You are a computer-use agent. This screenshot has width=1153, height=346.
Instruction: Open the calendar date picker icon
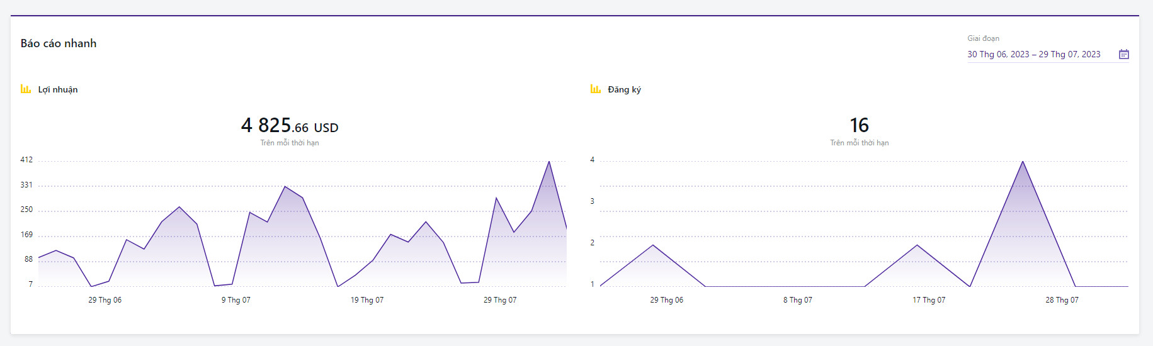tap(1123, 54)
